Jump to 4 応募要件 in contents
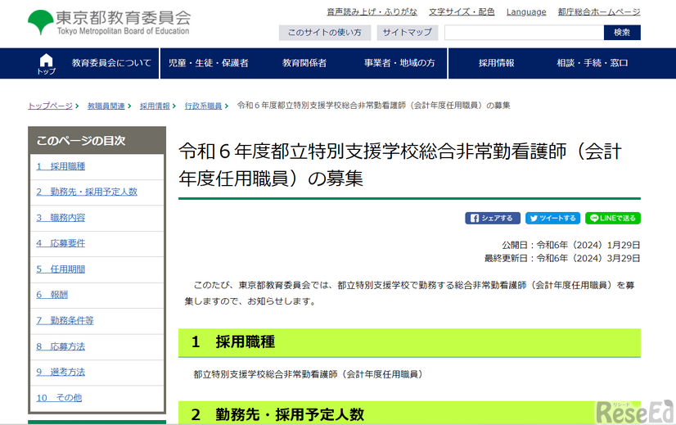Image resolution: width=676 pixels, height=425 pixels. (61, 243)
